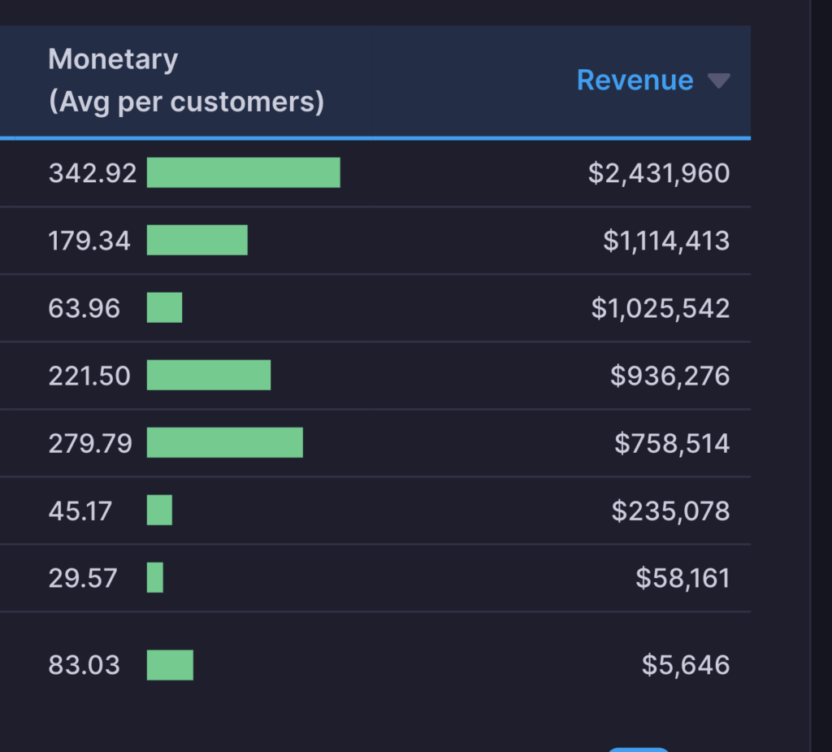The image size is (832, 752).
Task: Sort by the Revenue column header
Action: coord(635,80)
